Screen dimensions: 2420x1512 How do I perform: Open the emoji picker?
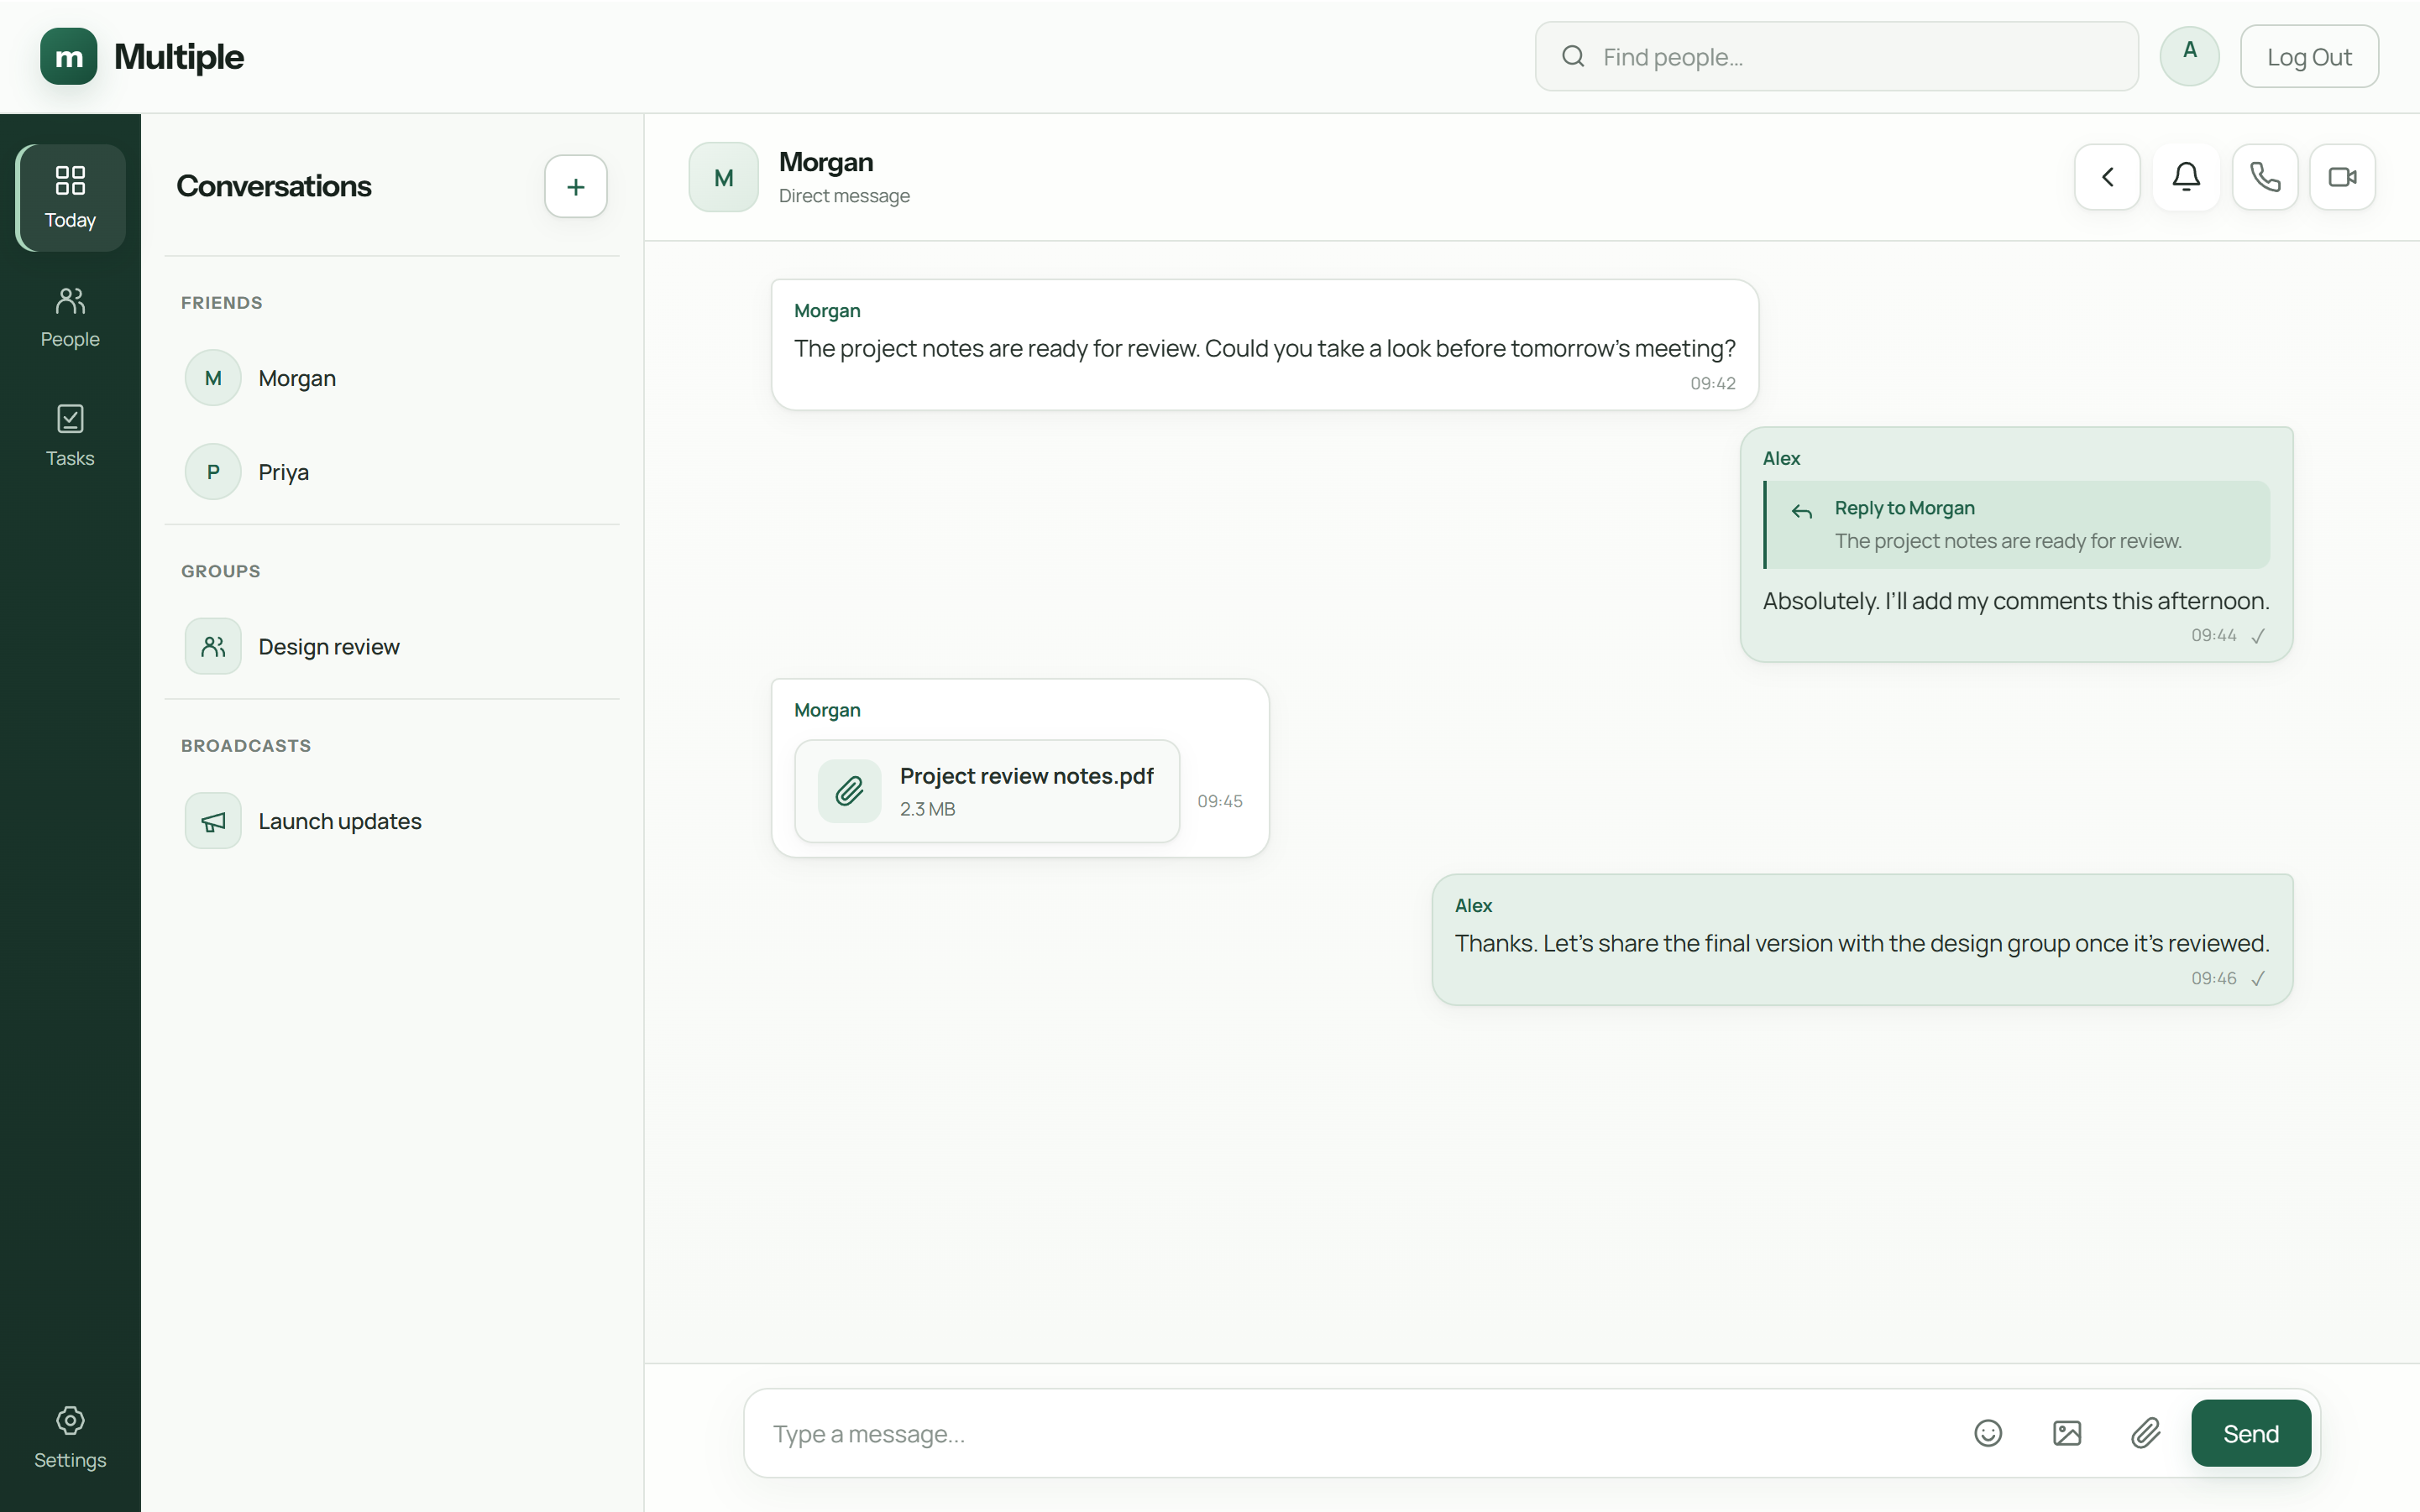point(1988,1433)
